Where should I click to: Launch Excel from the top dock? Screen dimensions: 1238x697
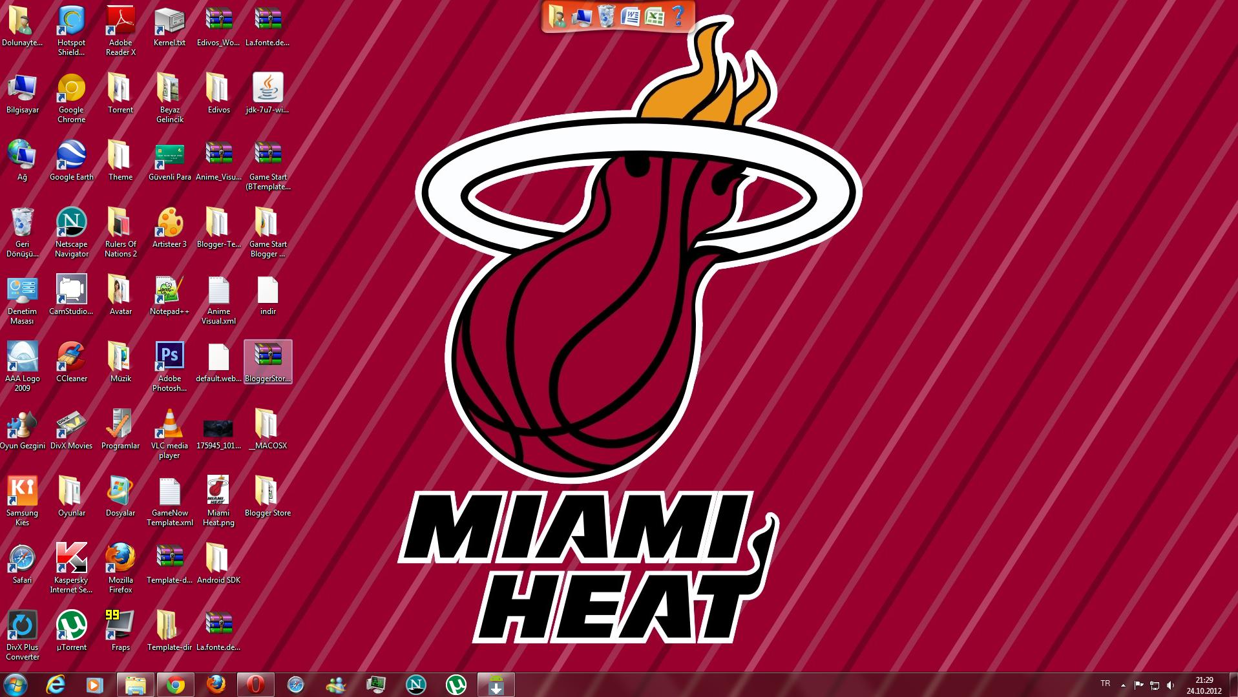pyautogui.click(x=655, y=16)
